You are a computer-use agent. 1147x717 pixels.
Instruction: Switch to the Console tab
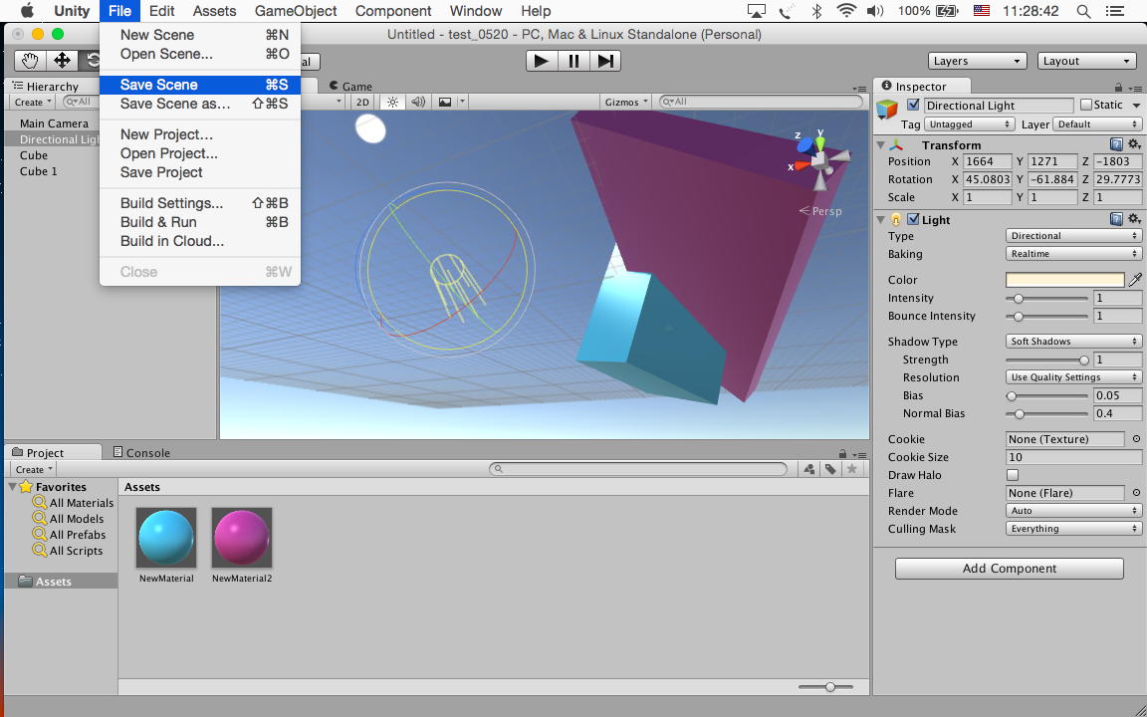point(141,452)
